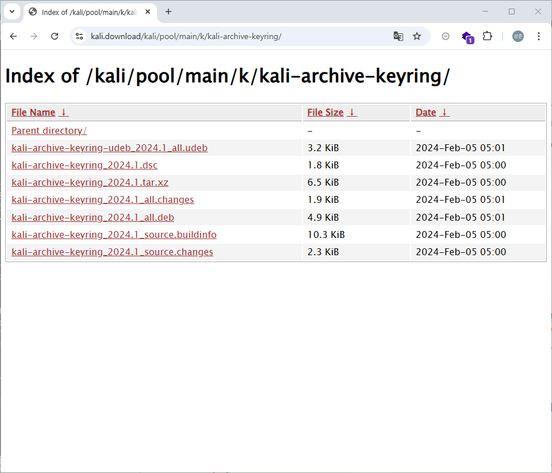This screenshot has width=552, height=473.
Task: Download kali-archive-keyring_2024.1_all.deb
Action: [93, 217]
